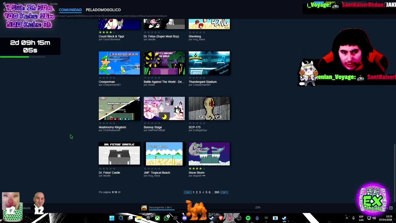The width and height of the screenshot is (396, 223).
Task: Open Dr. Fetus' Castle thumbnail
Action: coord(119,154)
